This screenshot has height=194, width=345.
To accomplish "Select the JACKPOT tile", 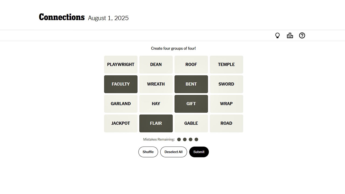I will click(x=121, y=123).
